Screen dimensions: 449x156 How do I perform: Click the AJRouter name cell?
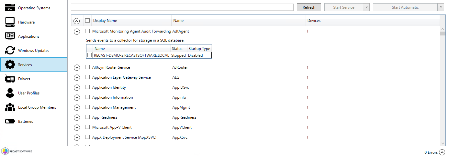180,67
